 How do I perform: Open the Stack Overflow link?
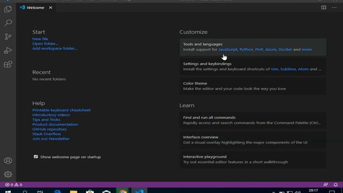coord(47,134)
